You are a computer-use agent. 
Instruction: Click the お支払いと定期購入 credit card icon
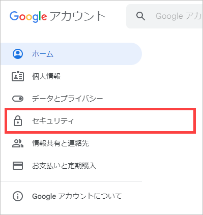pyautogui.click(x=18, y=166)
